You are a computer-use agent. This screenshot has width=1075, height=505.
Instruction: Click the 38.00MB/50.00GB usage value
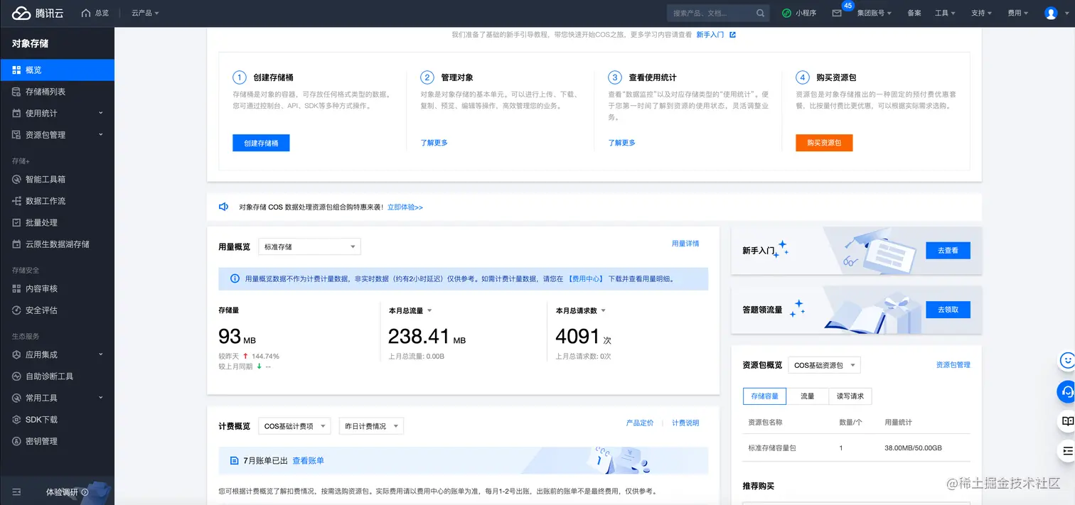(x=913, y=448)
